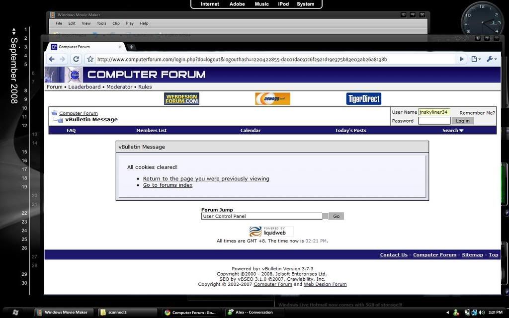Go to forums index link
Image resolution: width=509 pixels, height=318 pixels.
click(168, 185)
